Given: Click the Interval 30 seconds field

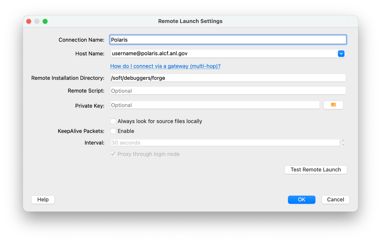Looking at the screenshot, I should pyautogui.click(x=225, y=143).
